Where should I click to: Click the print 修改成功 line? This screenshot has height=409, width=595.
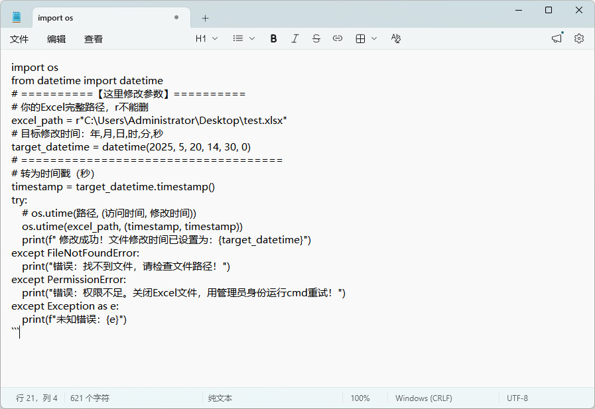[166, 240]
